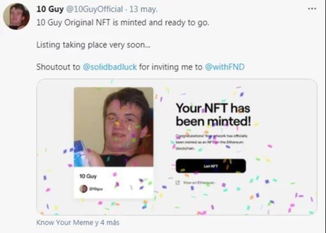
Task: Open the @solidbadluck mention
Action: [110, 67]
